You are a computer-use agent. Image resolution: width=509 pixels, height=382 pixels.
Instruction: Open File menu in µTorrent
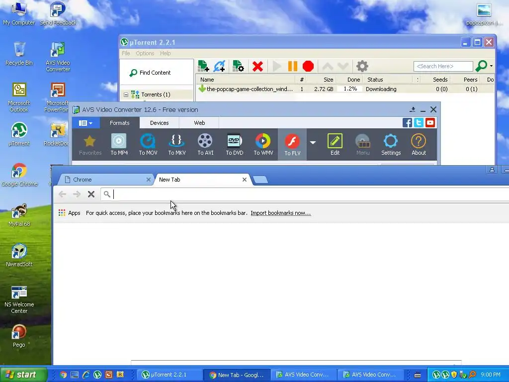(126, 53)
